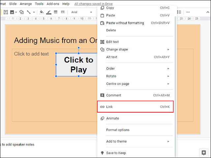Open the Border colour pencil icon
Screen dimensions: 211x158
(49, 12)
